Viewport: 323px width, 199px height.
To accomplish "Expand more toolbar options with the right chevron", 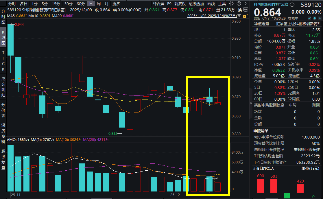I will pyautogui.click(x=246, y=3).
